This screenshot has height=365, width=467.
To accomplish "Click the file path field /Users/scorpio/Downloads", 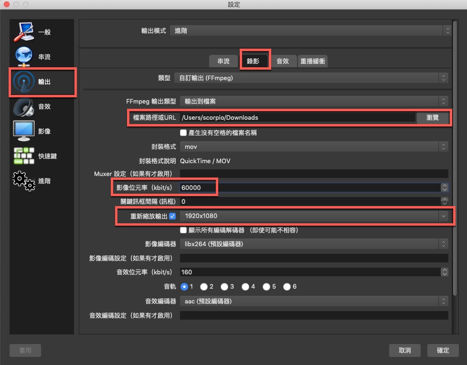I will click(x=297, y=117).
